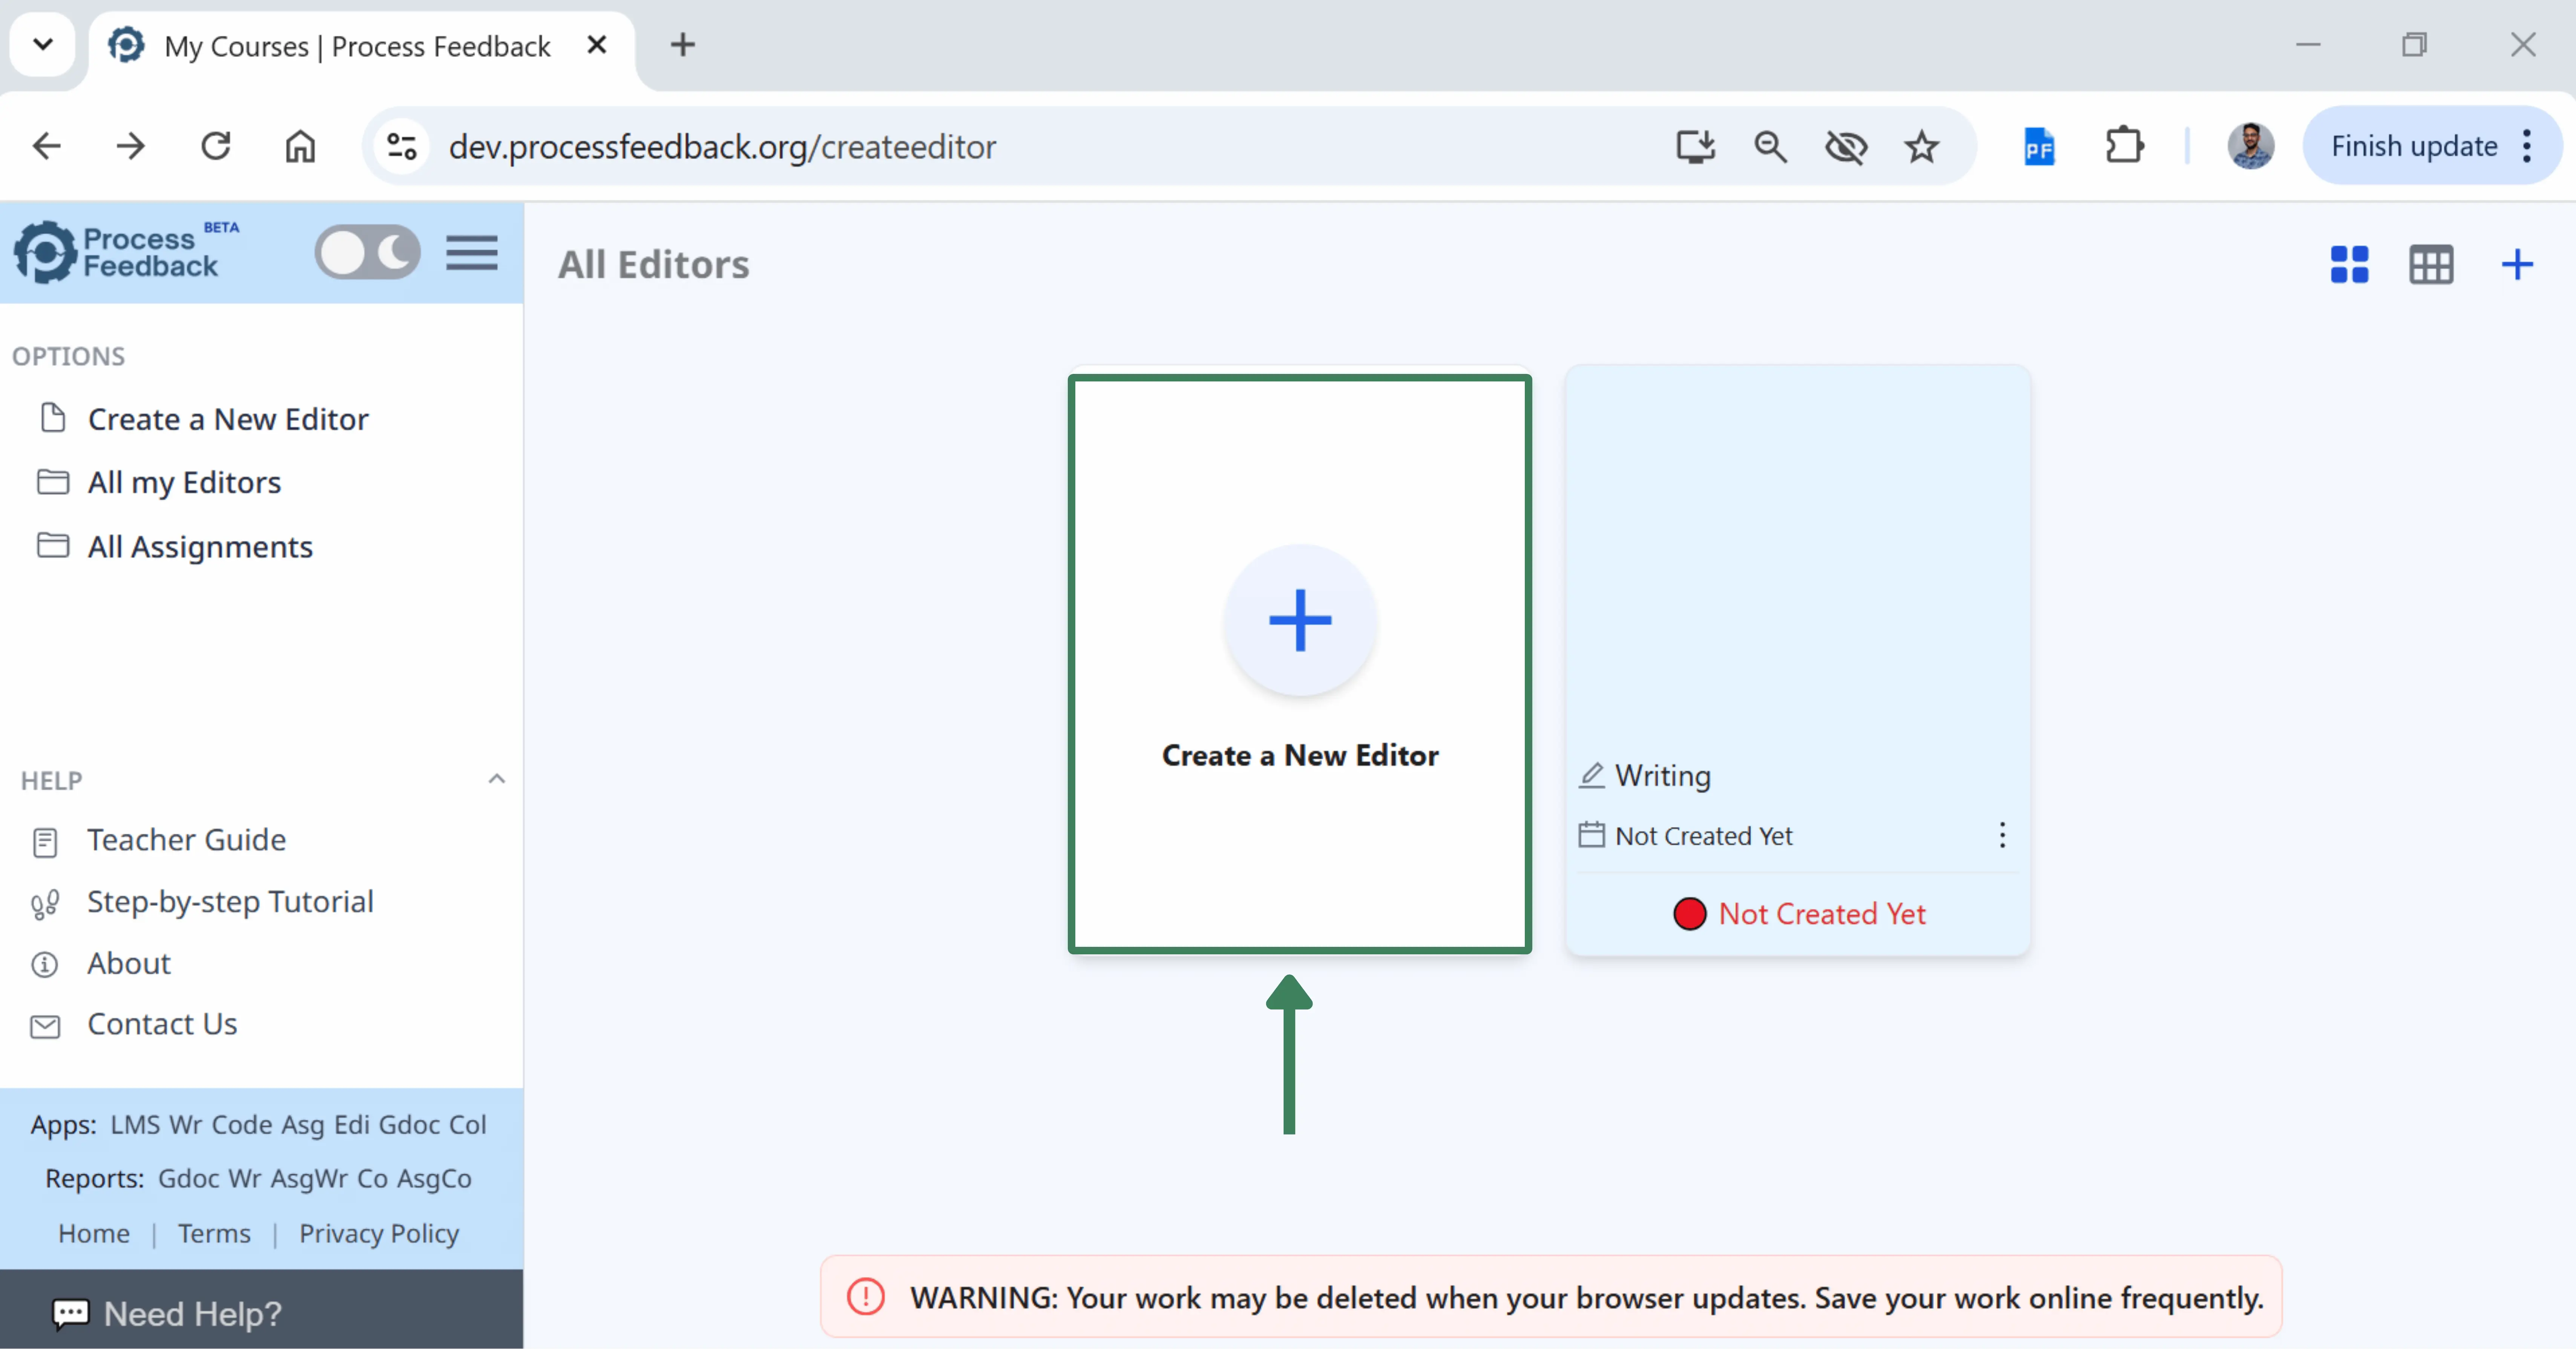Screen dimensions: 2576x1349
Task: Open the Teacher Guide
Action: 186,840
